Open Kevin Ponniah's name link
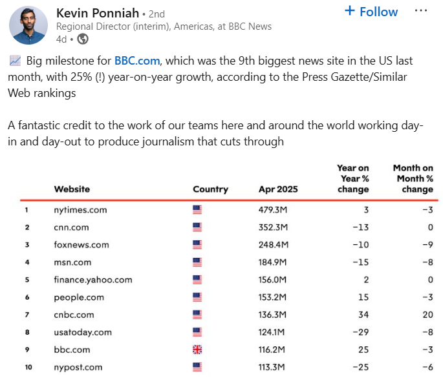 tap(98, 13)
